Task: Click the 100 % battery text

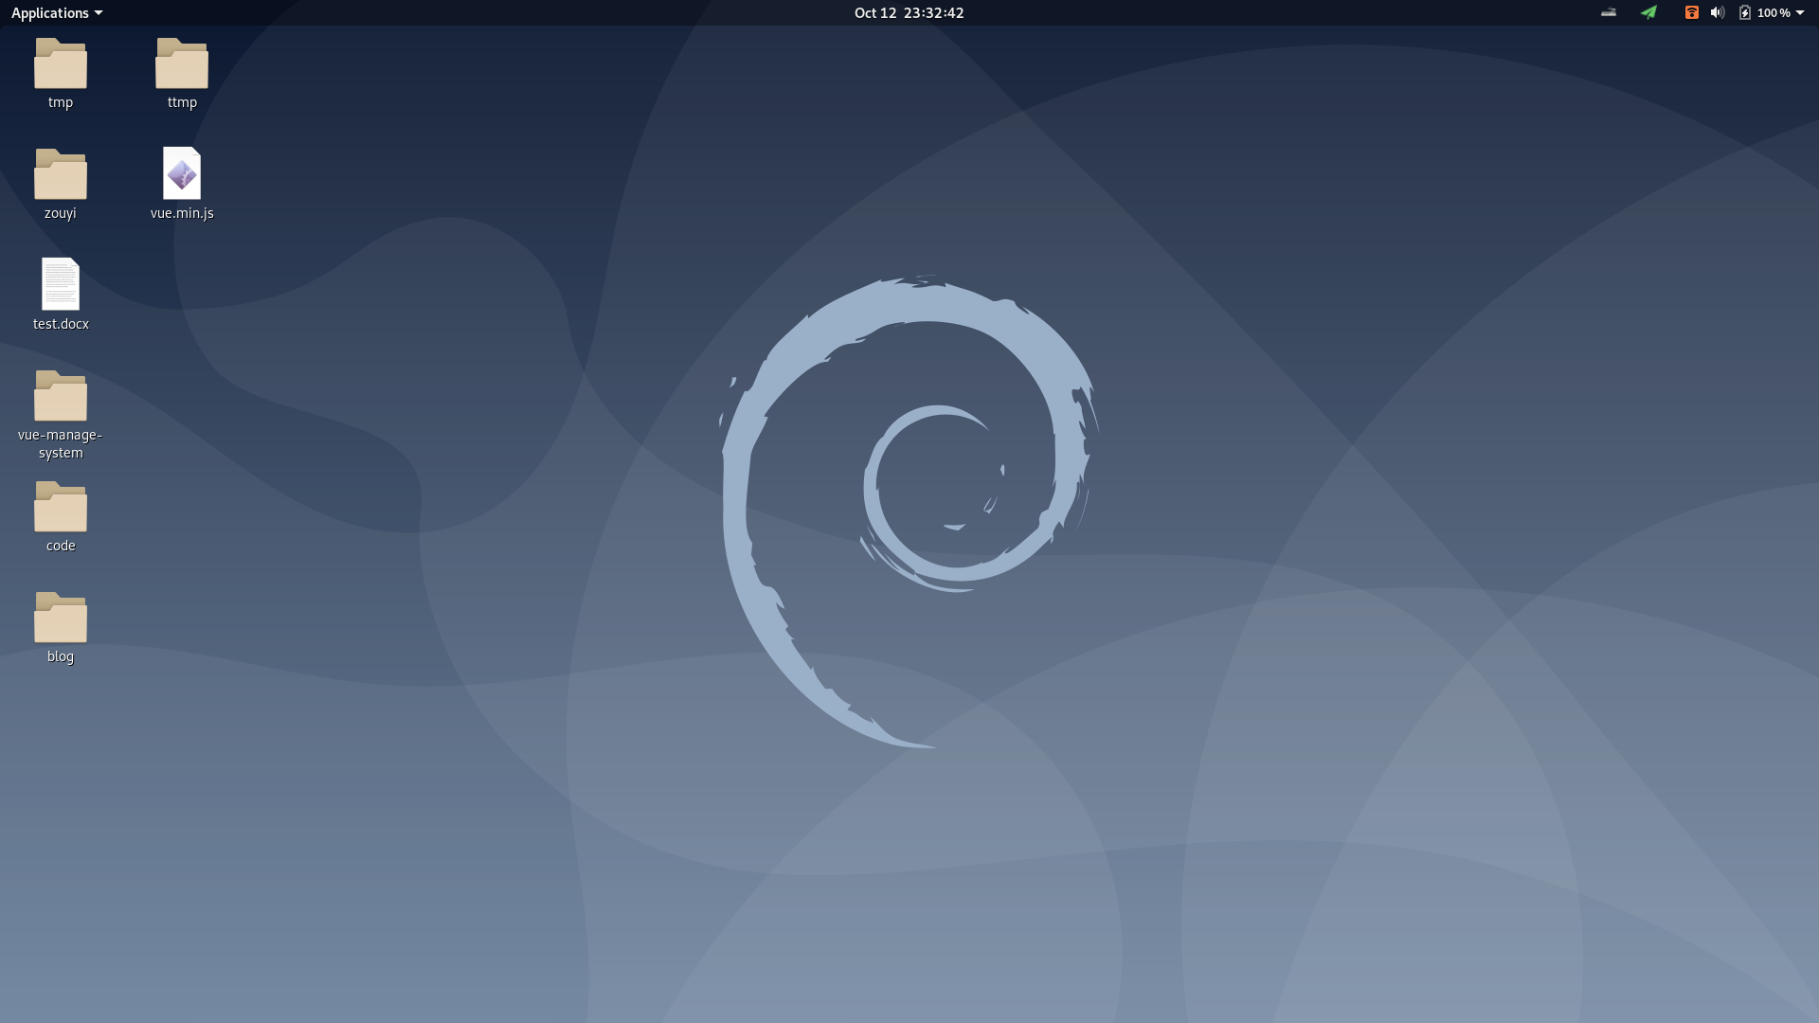Action: pos(1773,12)
